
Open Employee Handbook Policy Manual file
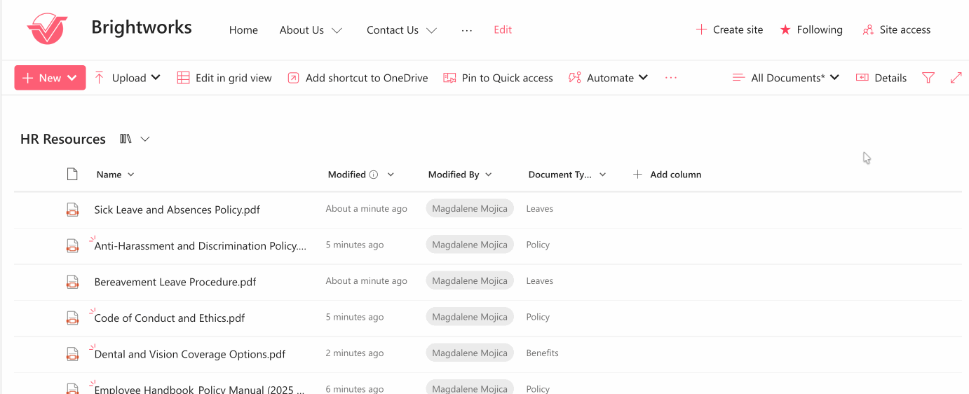click(x=200, y=389)
